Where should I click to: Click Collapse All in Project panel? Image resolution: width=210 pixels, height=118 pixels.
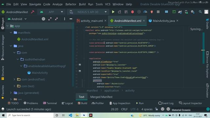pos(56,19)
